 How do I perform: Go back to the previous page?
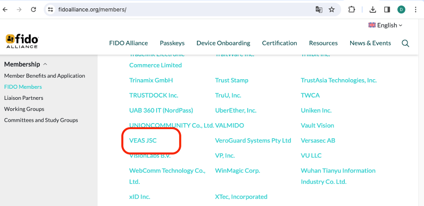[5, 10]
